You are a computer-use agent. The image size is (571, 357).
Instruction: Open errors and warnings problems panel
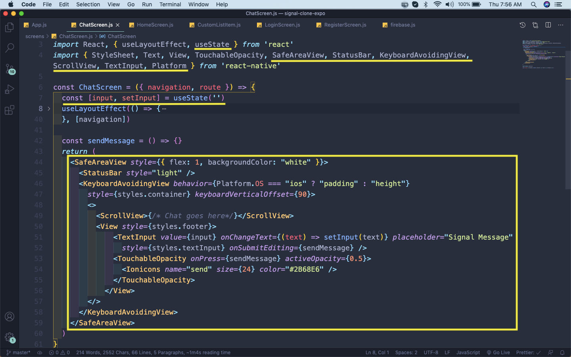[x=59, y=353]
